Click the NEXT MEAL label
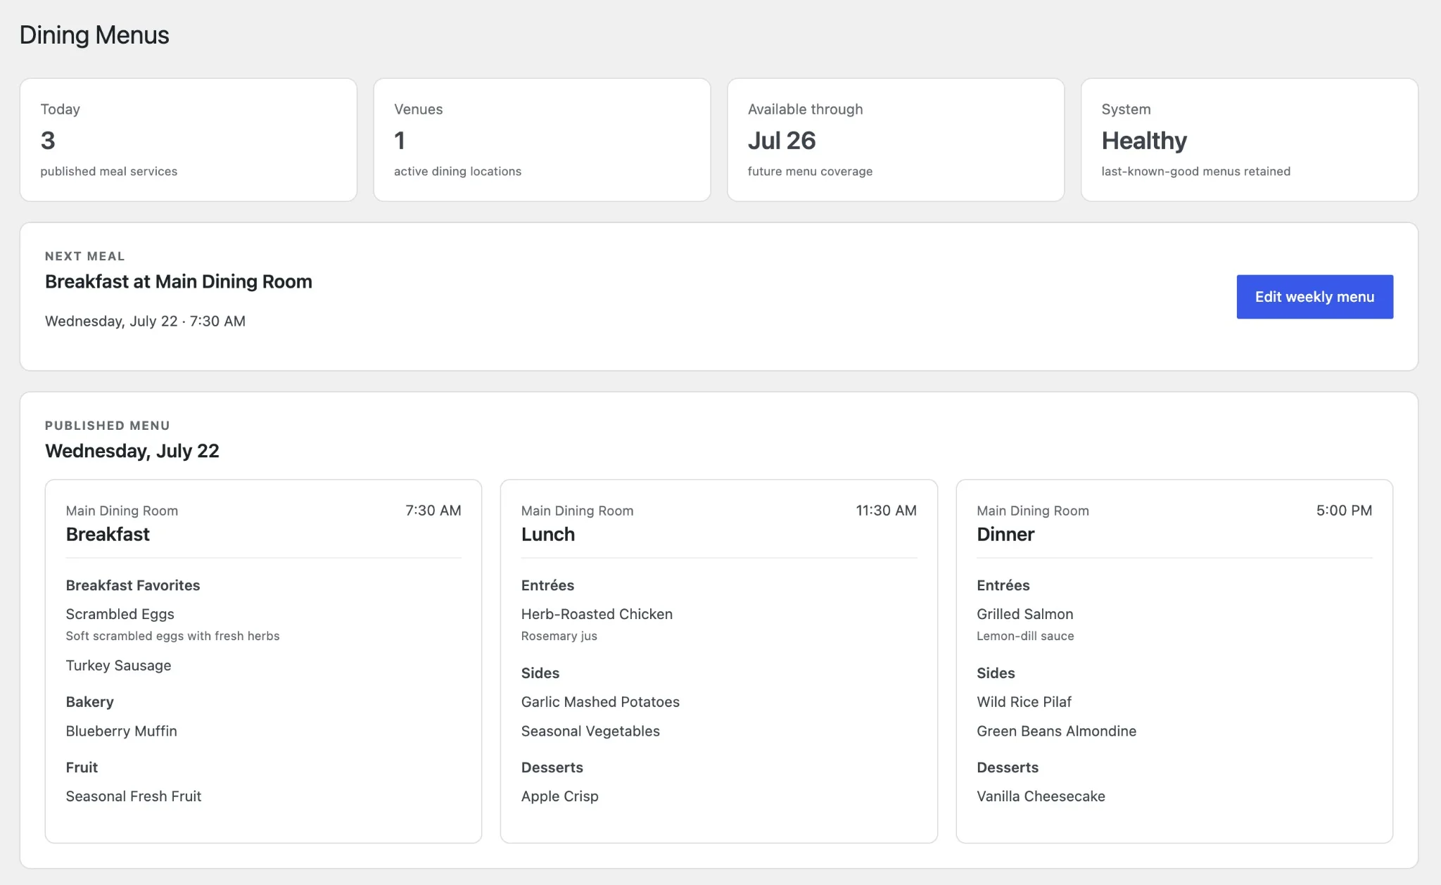This screenshot has width=1441, height=885. click(85, 256)
